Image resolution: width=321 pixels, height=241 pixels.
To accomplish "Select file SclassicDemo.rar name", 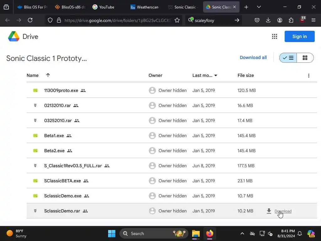I will (x=62, y=211).
